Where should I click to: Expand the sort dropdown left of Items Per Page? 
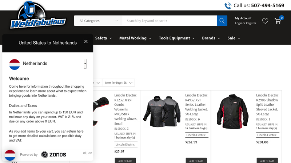point(97,83)
